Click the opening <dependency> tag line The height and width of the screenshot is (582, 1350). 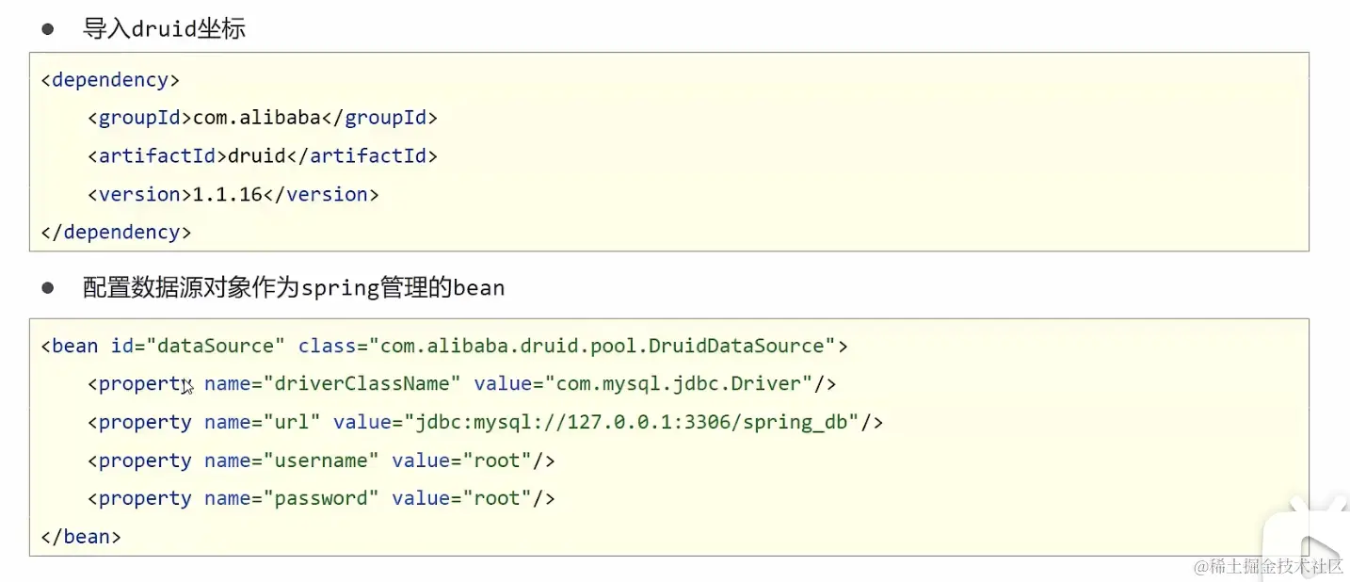[x=110, y=80]
